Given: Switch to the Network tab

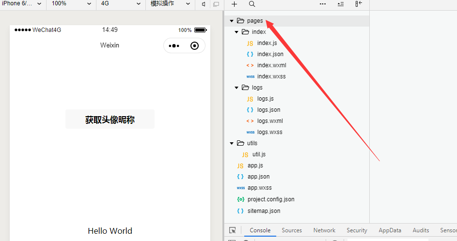Looking at the screenshot, I should tap(324, 230).
